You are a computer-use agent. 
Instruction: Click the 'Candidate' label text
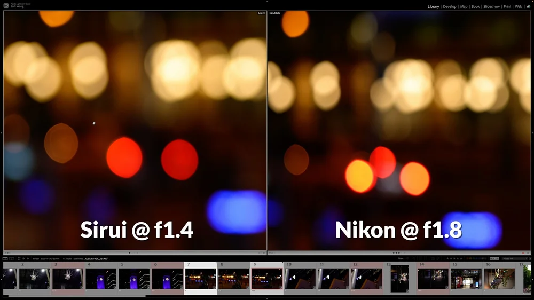275,13
